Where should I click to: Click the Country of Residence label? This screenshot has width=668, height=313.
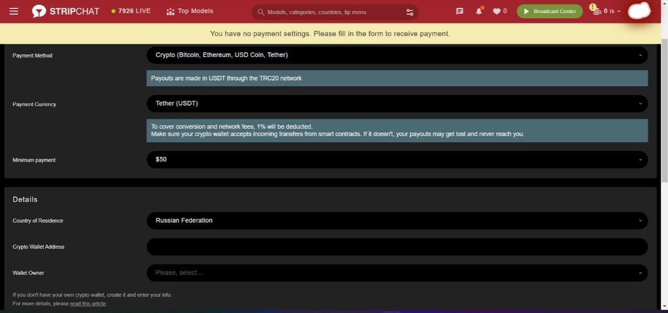tap(38, 221)
